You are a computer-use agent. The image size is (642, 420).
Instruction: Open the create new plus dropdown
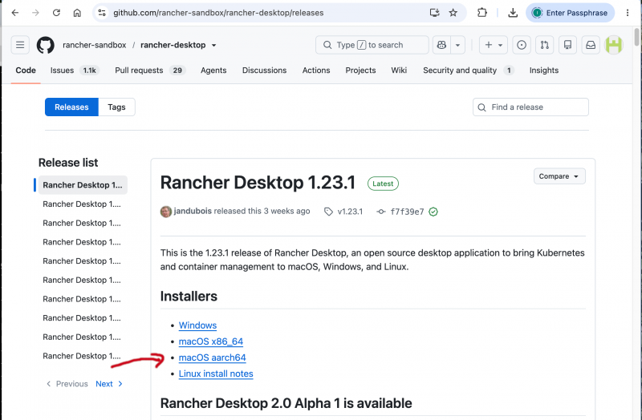[x=493, y=45]
